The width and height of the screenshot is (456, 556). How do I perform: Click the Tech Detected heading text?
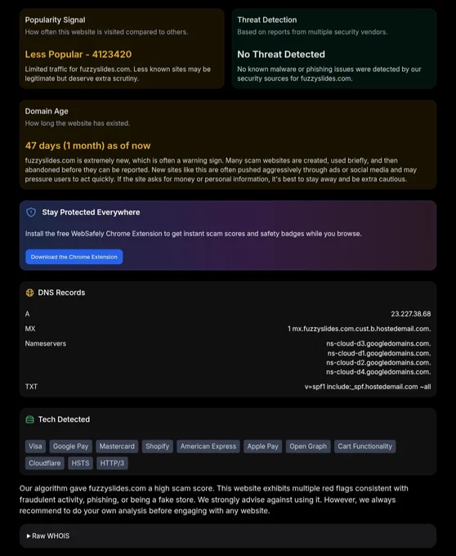click(x=64, y=419)
